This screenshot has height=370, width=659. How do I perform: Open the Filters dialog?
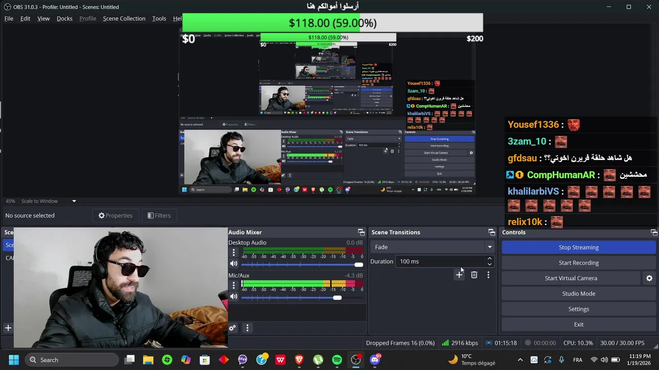tap(159, 215)
